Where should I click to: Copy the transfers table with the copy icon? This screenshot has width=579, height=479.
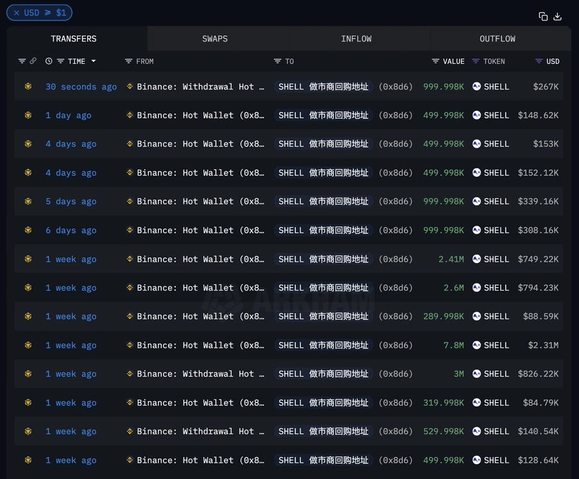click(x=543, y=16)
